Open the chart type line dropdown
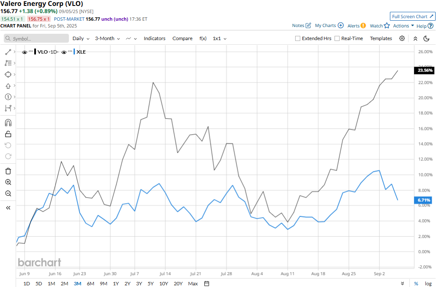 click(x=131, y=38)
